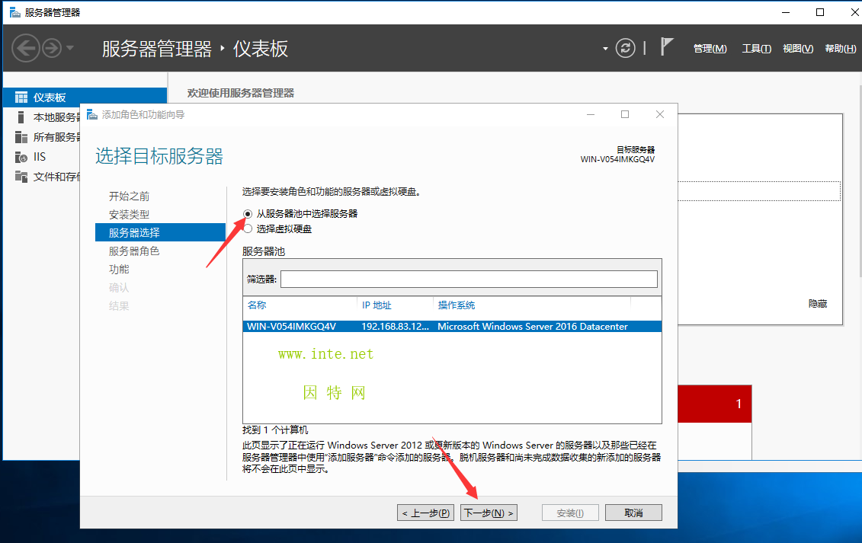Click the 取消 cancel button
Screen dimensions: 862x543
pos(633,513)
